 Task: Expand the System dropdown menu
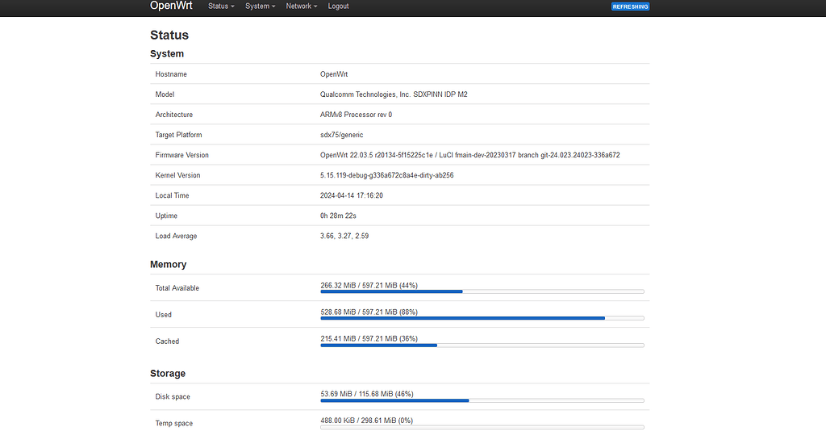click(x=260, y=6)
